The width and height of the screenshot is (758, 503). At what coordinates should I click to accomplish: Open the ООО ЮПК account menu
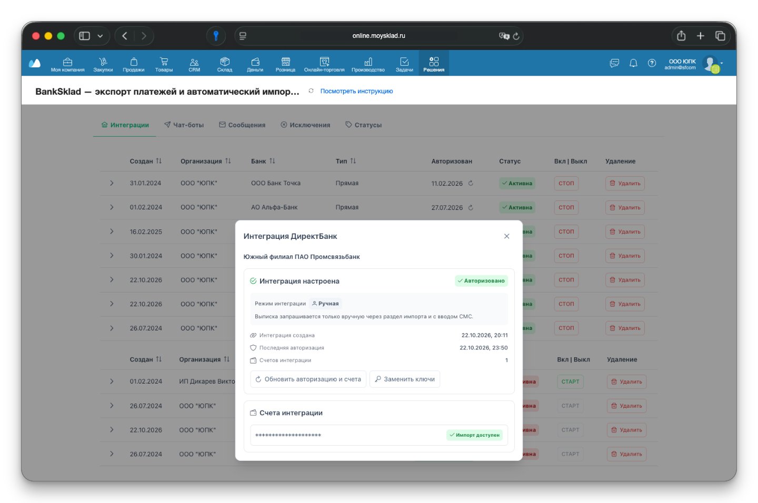(694, 64)
